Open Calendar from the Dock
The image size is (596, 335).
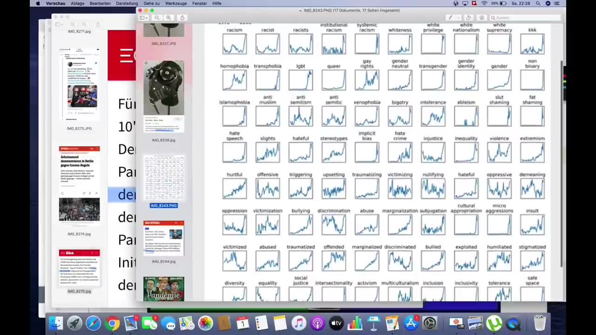coord(243,323)
